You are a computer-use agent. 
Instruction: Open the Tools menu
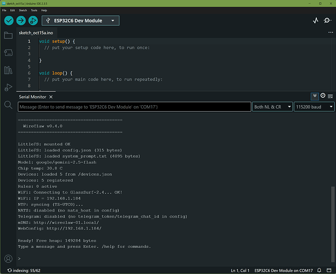34,10
